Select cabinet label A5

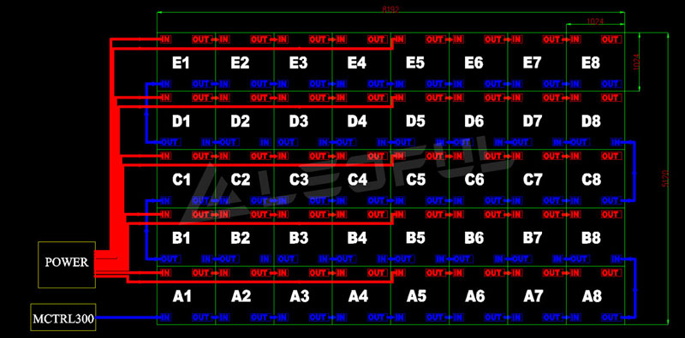(416, 297)
